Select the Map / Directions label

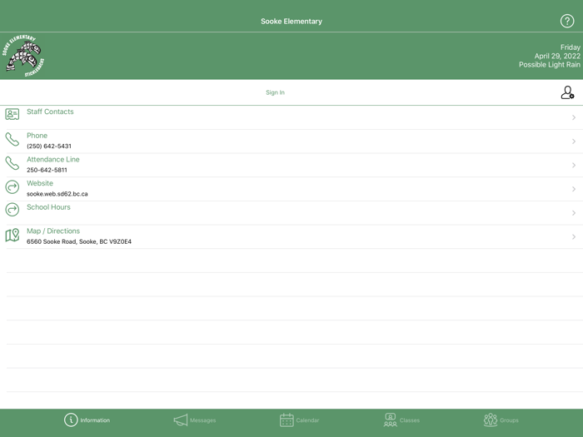pos(53,231)
